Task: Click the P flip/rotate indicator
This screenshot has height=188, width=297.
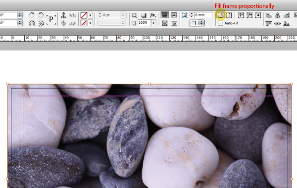Action: click(51, 19)
